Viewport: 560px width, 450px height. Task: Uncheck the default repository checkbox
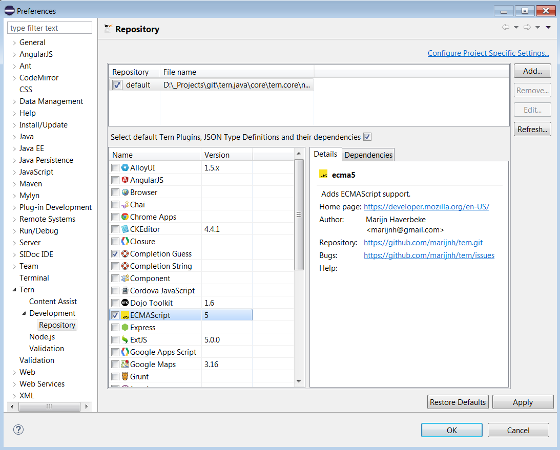[117, 85]
